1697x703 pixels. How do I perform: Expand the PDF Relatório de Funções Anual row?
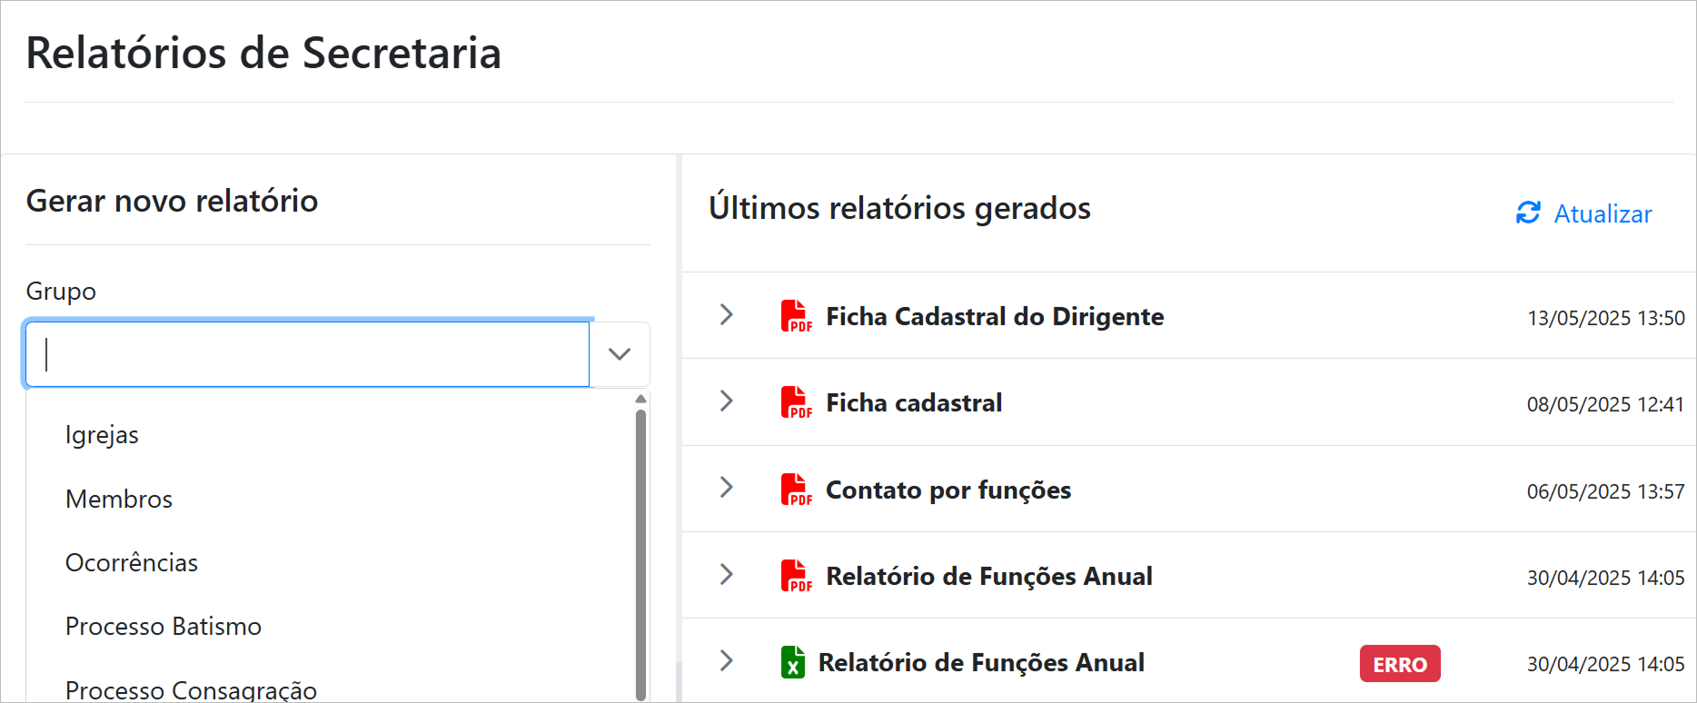coord(727,574)
